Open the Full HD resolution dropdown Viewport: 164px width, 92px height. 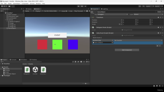tap(52, 11)
